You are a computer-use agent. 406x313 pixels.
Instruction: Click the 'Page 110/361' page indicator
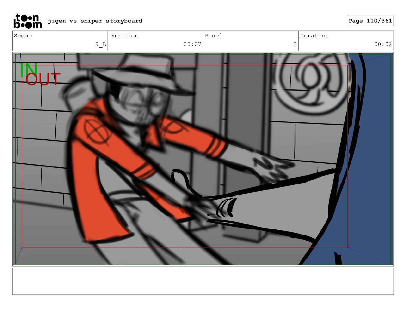click(370, 21)
